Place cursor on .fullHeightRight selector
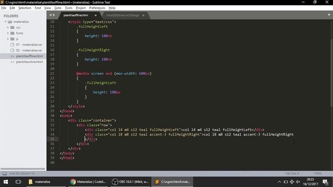 tap(93, 50)
